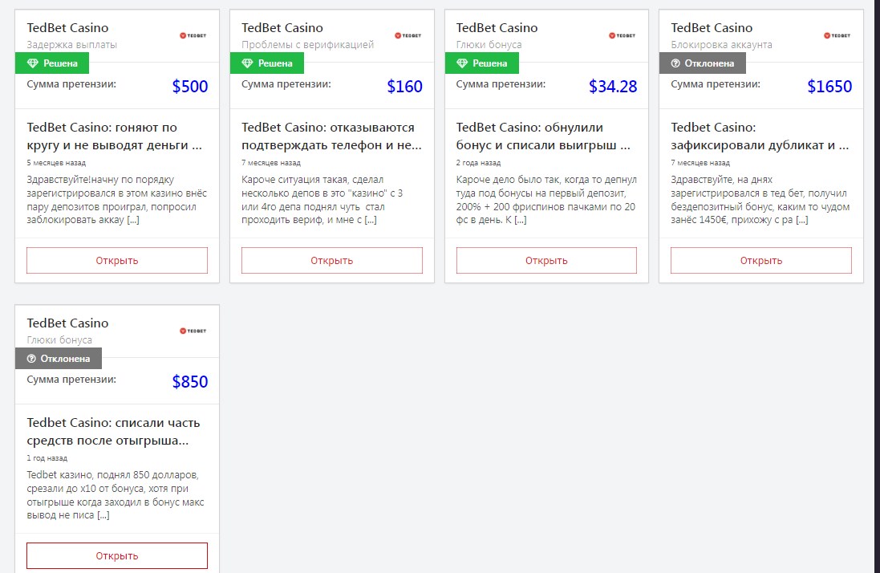
Task: Click the diamond icon on the $160 card's Решена badge
Action: pos(248,63)
